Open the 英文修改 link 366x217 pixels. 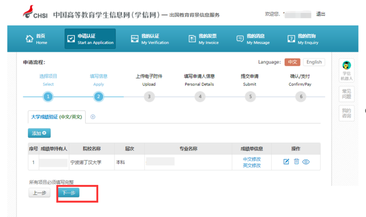(x=252, y=165)
